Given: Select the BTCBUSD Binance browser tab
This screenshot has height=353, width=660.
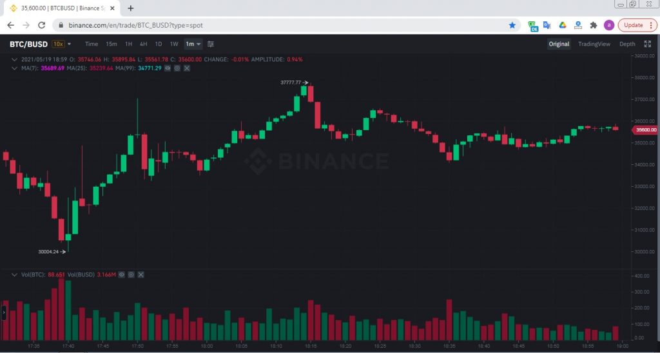Looking at the screenshot, I should 61,8.
